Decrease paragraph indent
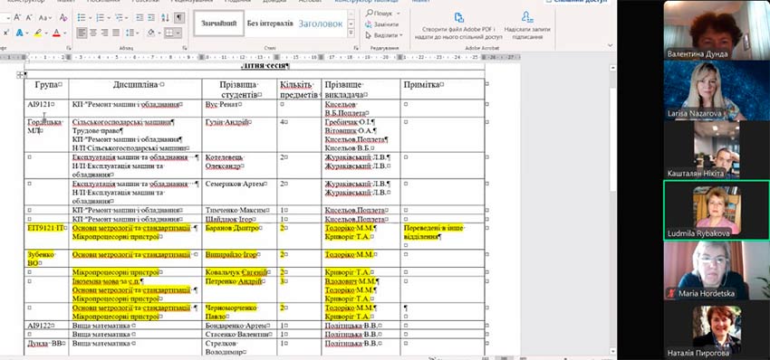 pyautogui.click(x=140, y=18)
